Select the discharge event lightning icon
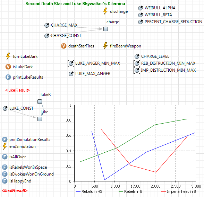The image size is (204, 197). [x=105, y=11]
